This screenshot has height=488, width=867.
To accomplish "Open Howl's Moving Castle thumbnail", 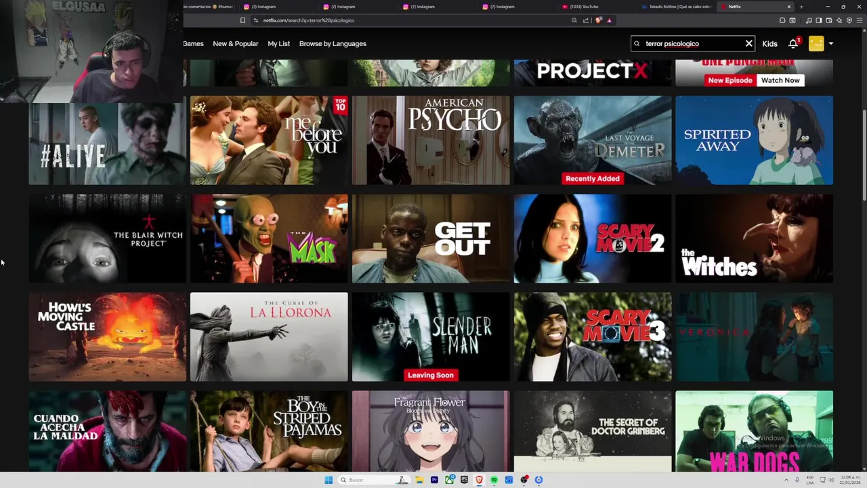I will point(107,337).
